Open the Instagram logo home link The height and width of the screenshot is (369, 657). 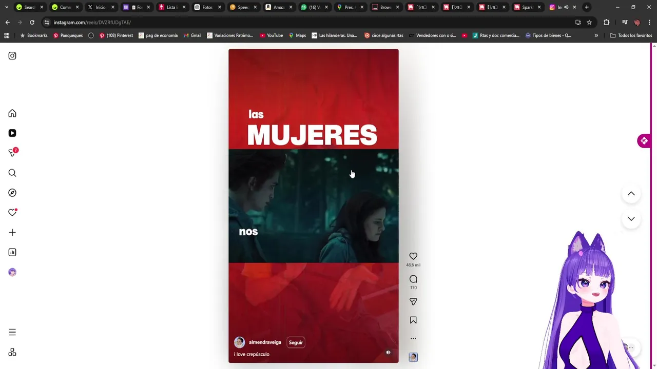(x=12, y=56)
